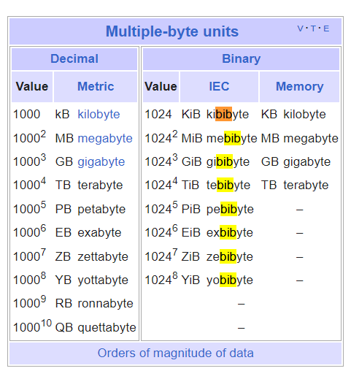351x371 pixels.
Task: Click the V view template link
Action: (300, 28)
